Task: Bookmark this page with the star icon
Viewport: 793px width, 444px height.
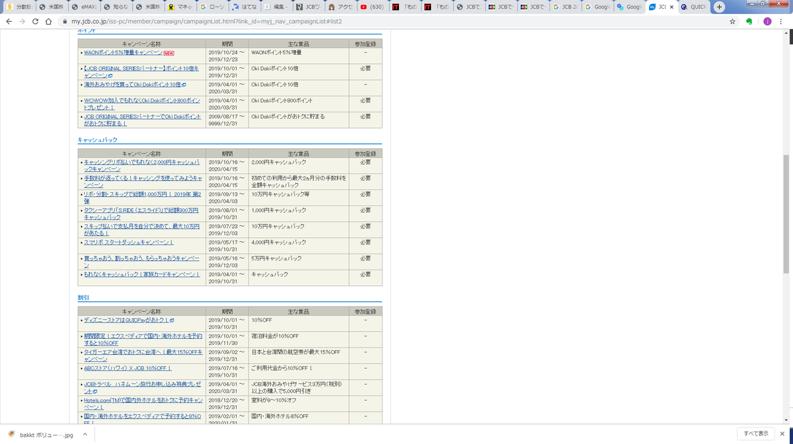Action: point(732,21)
